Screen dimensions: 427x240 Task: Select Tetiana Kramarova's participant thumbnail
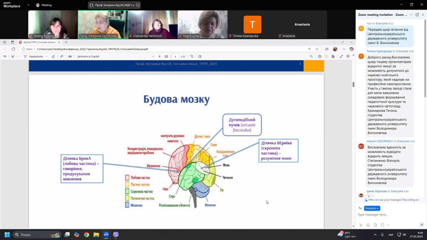point(253,24)
